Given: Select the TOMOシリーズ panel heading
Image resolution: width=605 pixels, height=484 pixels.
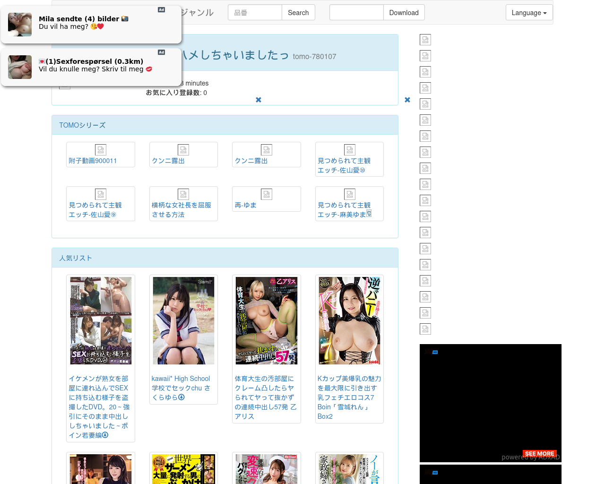Looking at the screenshot, I should 82,125.
